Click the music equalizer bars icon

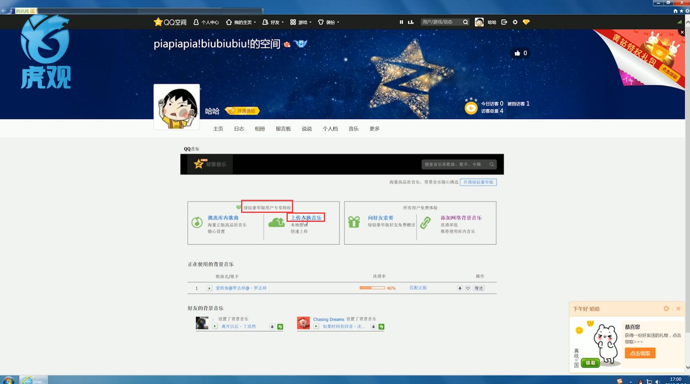(x=410, y=22)
